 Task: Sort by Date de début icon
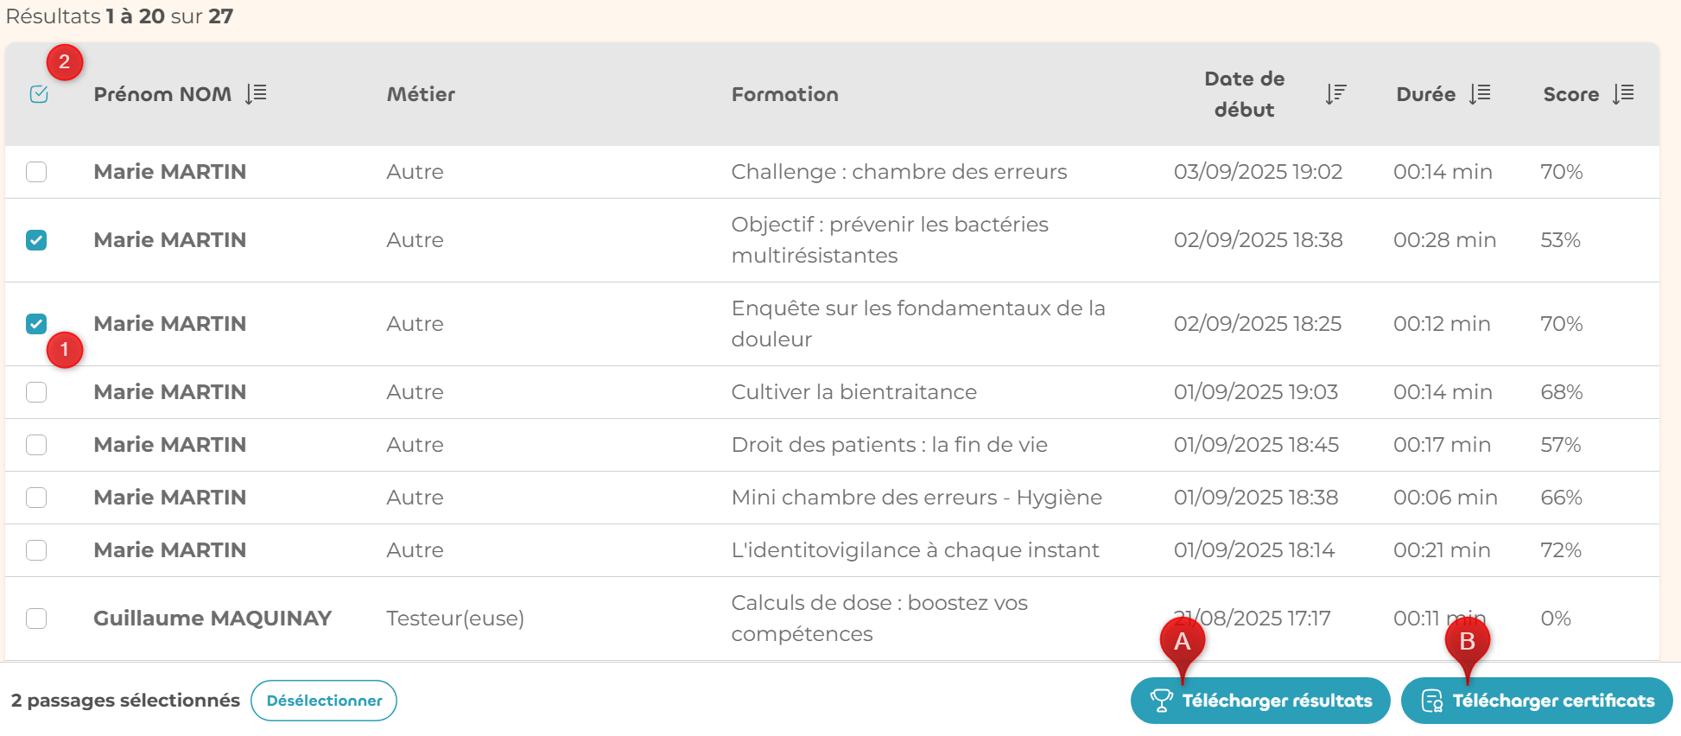[x=1335, y=93]
